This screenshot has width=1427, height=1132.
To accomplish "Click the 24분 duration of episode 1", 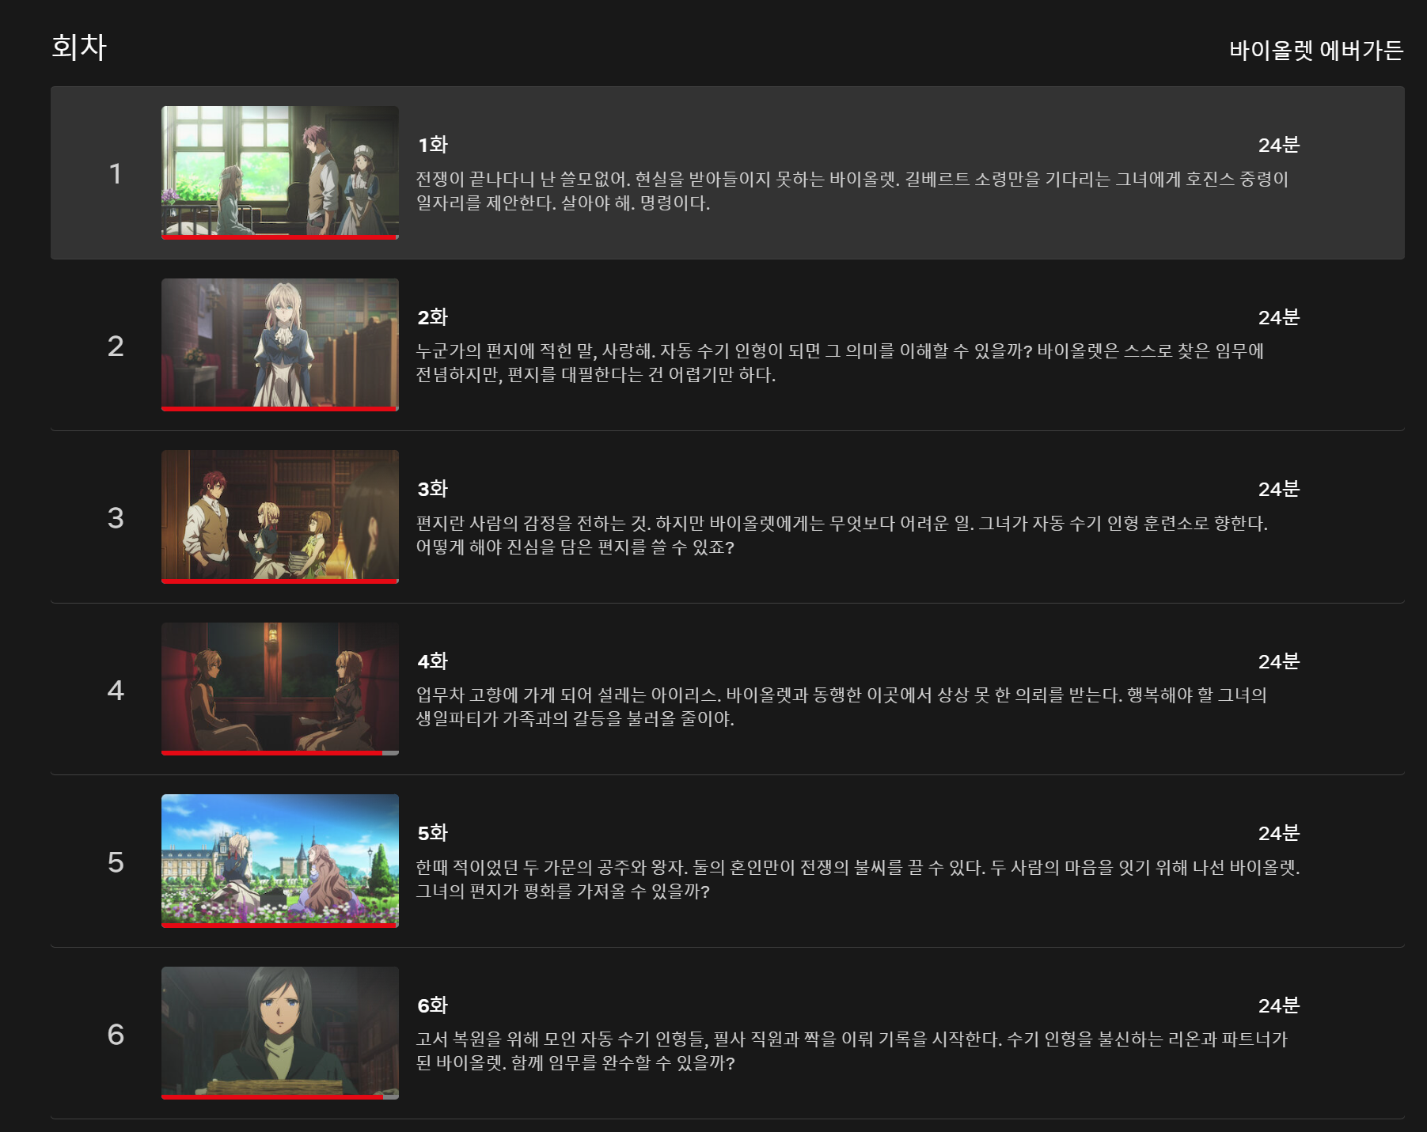I will click(x=1279, y=145).
